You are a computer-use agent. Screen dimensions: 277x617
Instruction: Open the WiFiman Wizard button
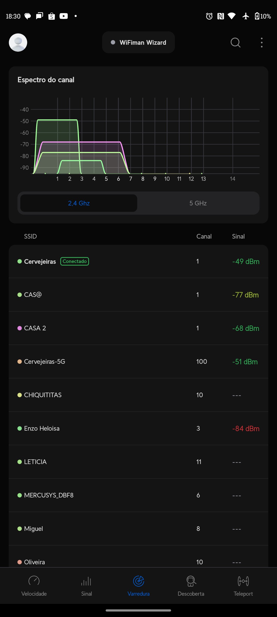(x=138, y=42)
